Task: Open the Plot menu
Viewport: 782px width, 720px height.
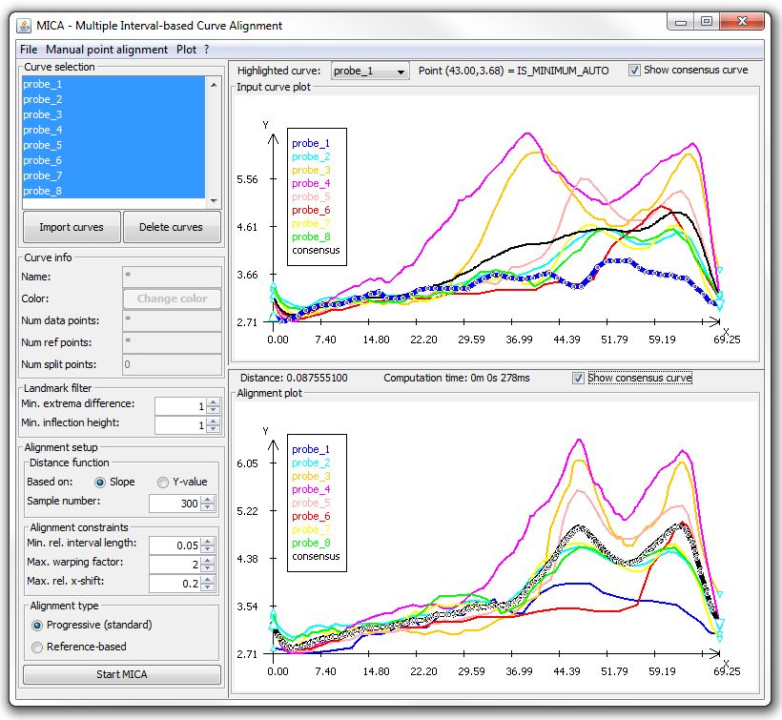Action: click(x=186, y=50)
